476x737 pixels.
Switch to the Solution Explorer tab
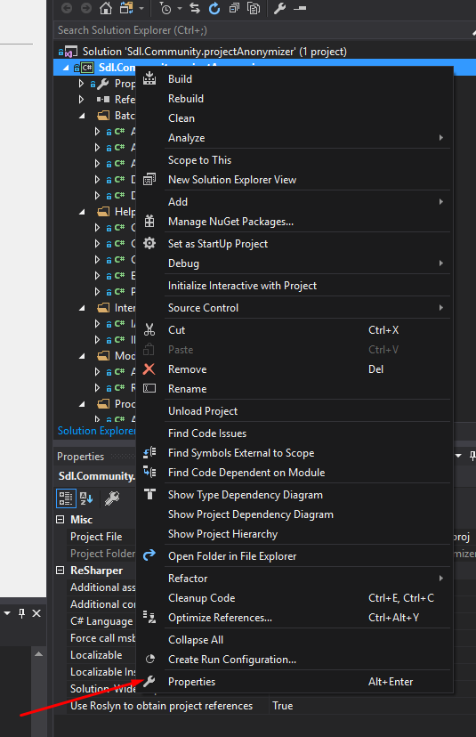96,431
